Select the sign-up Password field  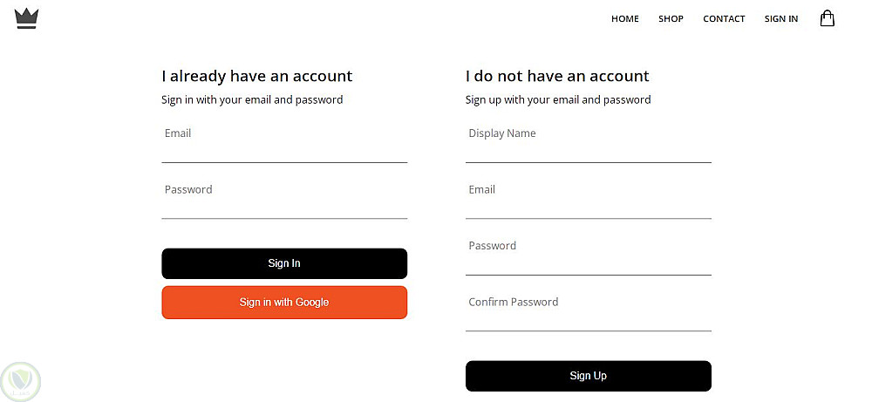tap(589, 259)
